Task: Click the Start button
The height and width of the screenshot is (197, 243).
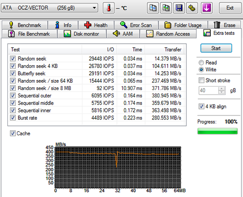Action: click(x=216, y=48)
